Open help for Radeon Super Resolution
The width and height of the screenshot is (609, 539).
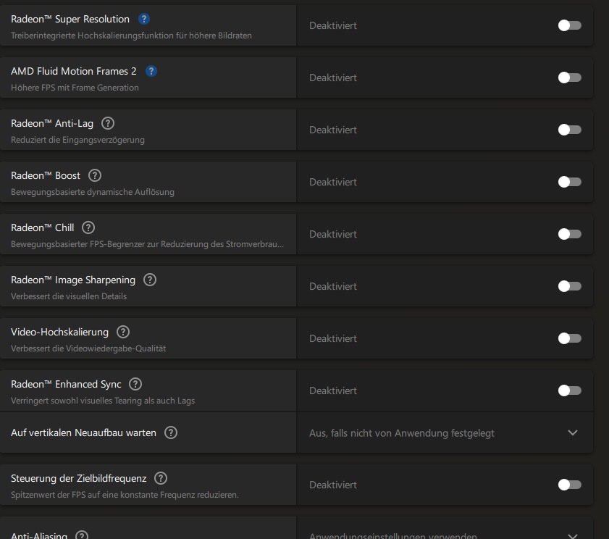pyautogui.click(x=144, y=19)
